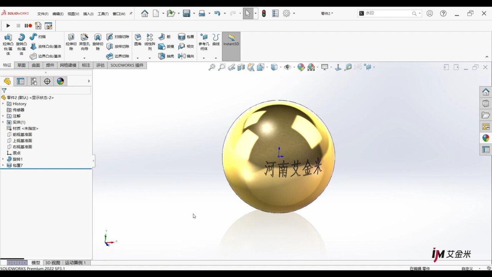
Task: Select the 拉伸凸台/基体 extrude boss tool
Action: click(x=8, y=44)
